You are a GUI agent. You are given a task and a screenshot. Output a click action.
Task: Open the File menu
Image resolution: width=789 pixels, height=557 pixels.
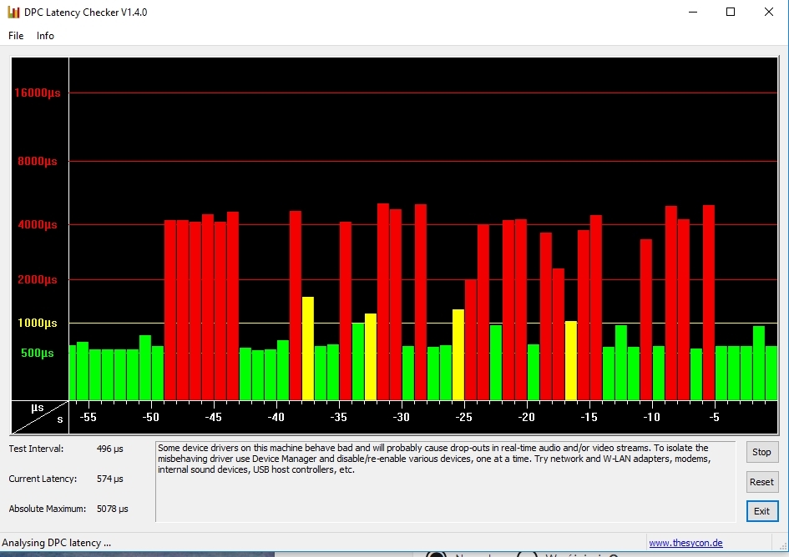[x=16, y=36]
